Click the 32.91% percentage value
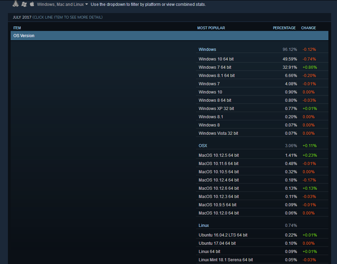 pos(290,67)
